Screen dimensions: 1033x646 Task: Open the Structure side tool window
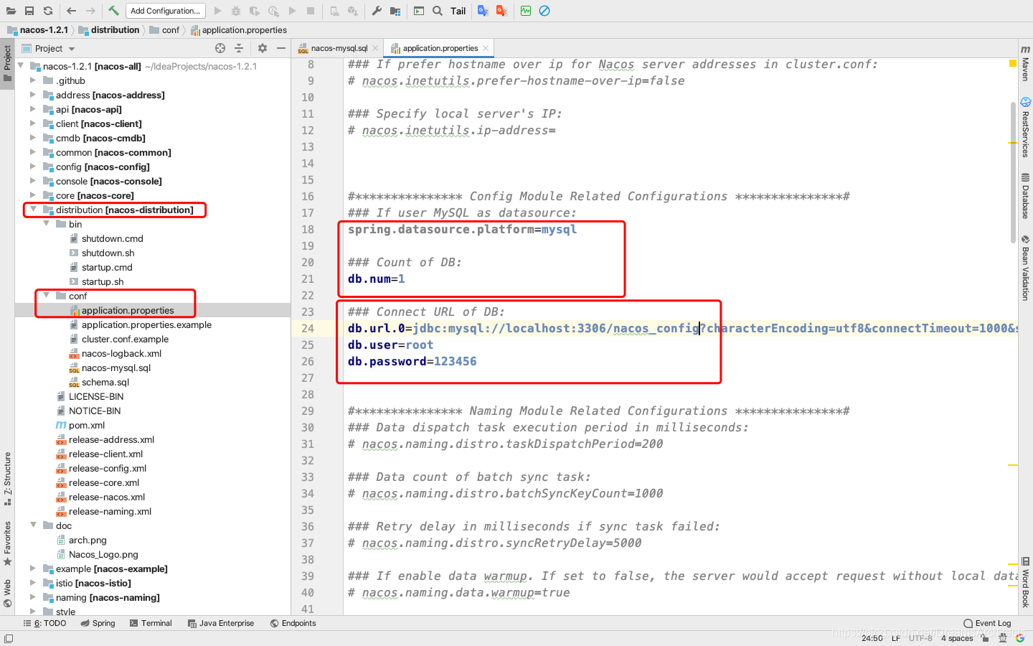(7, 478)
